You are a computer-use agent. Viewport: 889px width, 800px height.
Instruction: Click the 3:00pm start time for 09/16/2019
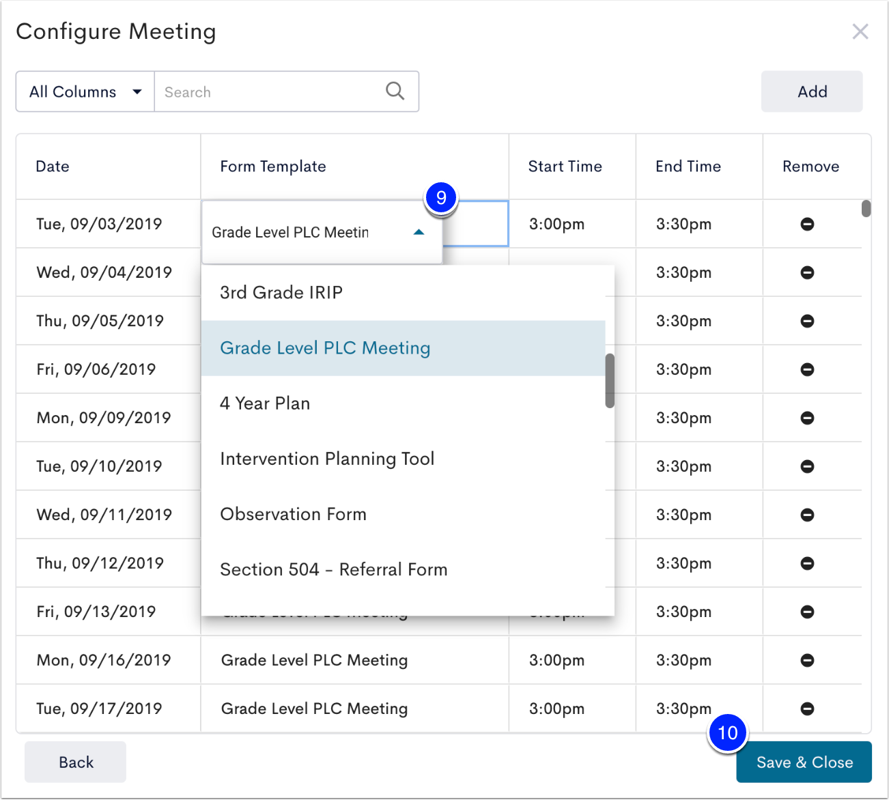pyautogui.click(x=572, y=660)
